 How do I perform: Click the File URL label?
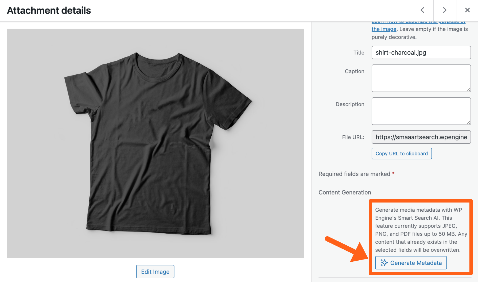[x=353, y=137]
